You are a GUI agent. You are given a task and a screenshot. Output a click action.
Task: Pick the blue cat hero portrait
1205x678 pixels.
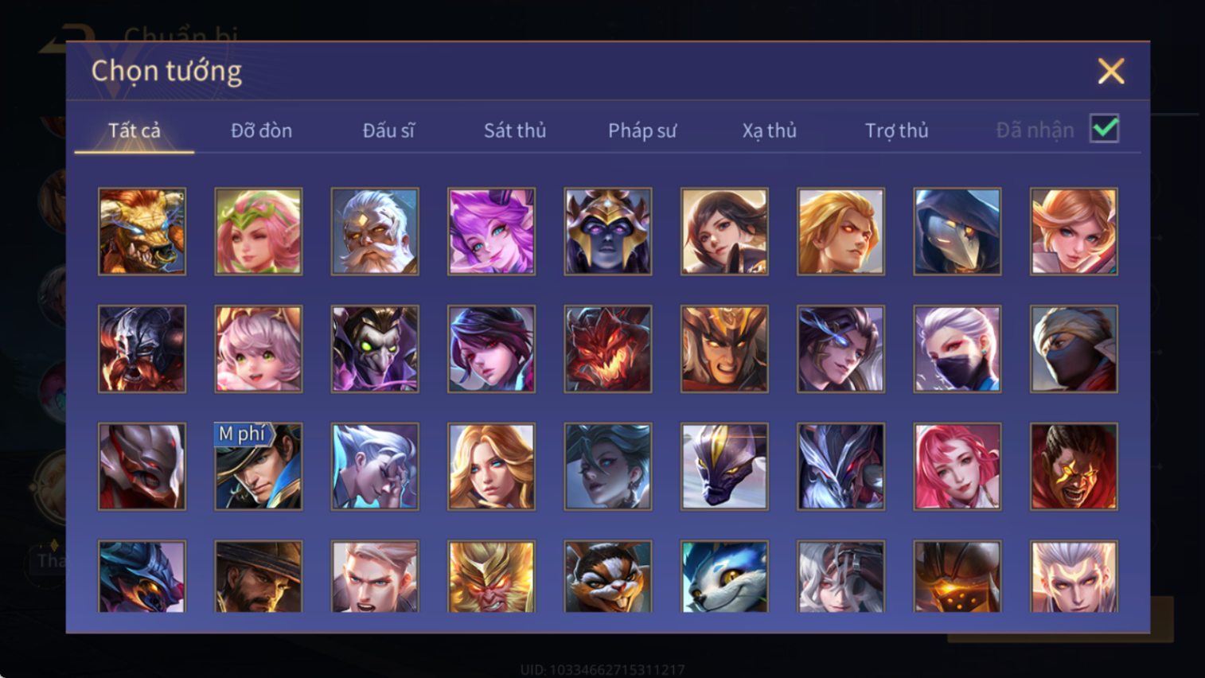724,576
